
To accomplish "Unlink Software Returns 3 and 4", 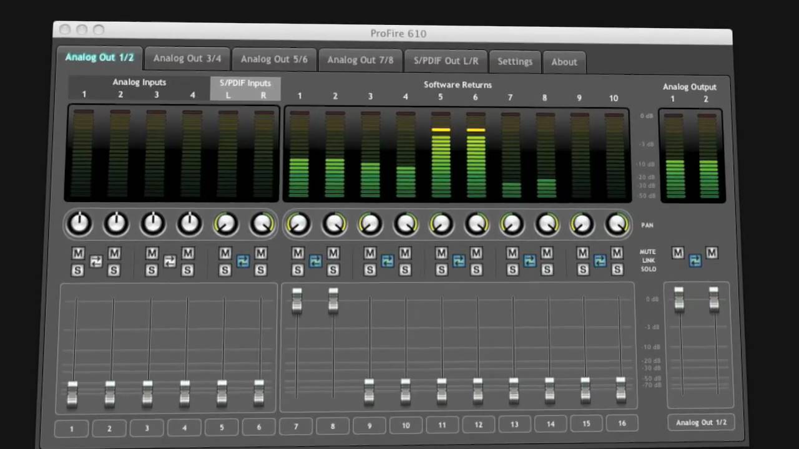I will coord(388,262).
